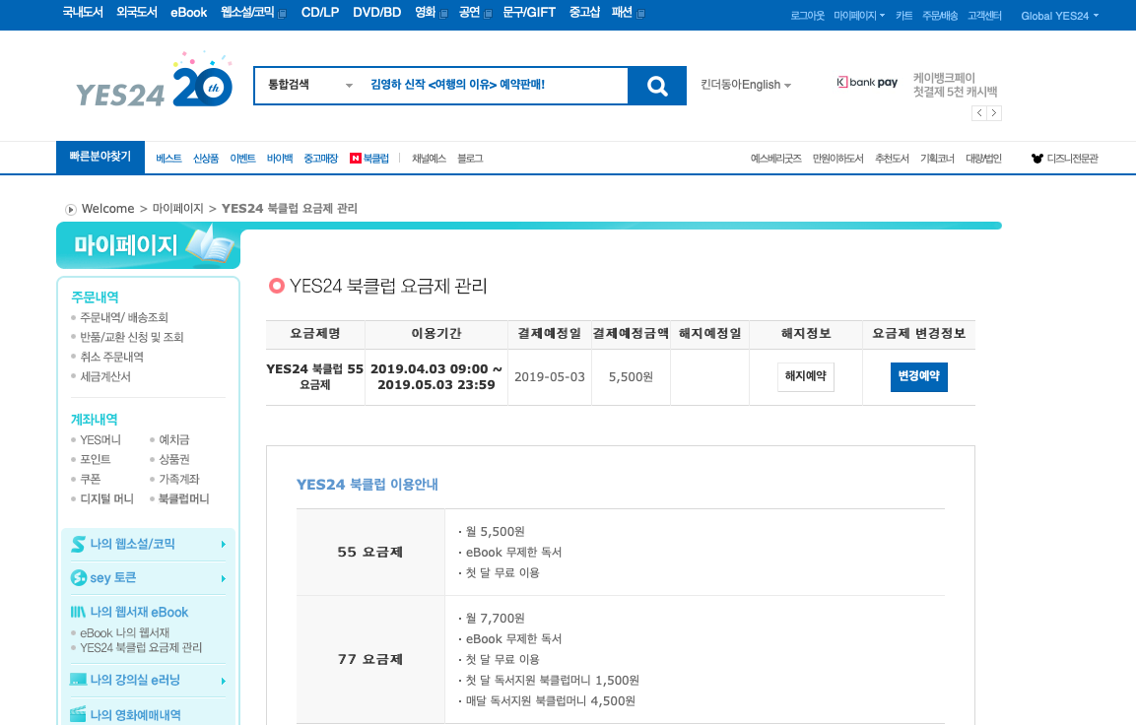The width and height of the screenshot is (1136, 725).
Task: Expand arrow next to 나의 강의실 e러닝
Action: click(x=223, y=681)
